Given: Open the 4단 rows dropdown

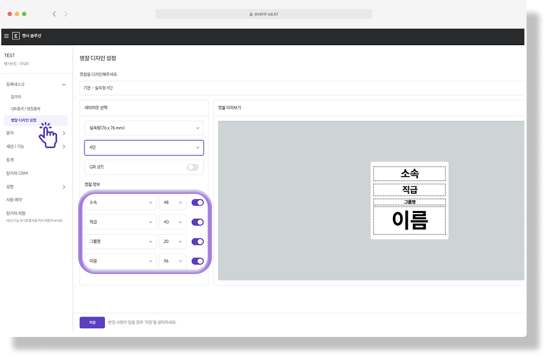Looking at the screenshot, I should click(x=143, y=147).
